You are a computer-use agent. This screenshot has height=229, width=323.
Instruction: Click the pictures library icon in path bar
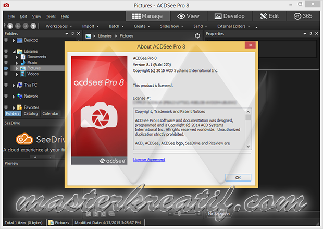(x=89, y=36)
